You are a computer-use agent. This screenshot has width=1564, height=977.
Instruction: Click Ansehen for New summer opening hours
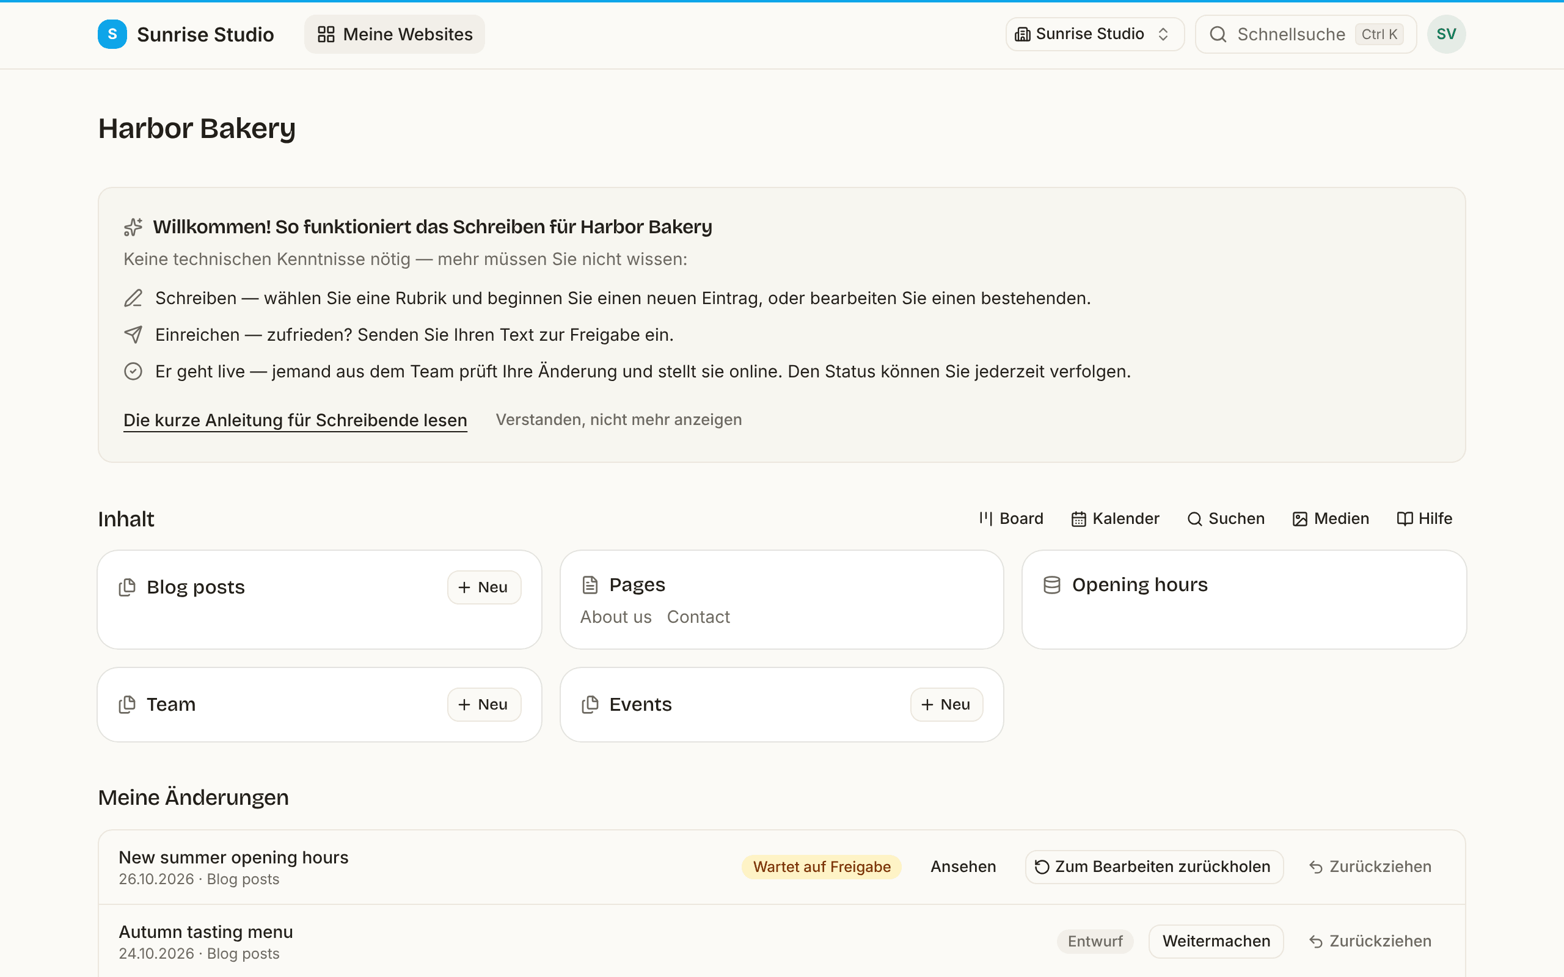(x=963, y=867)
